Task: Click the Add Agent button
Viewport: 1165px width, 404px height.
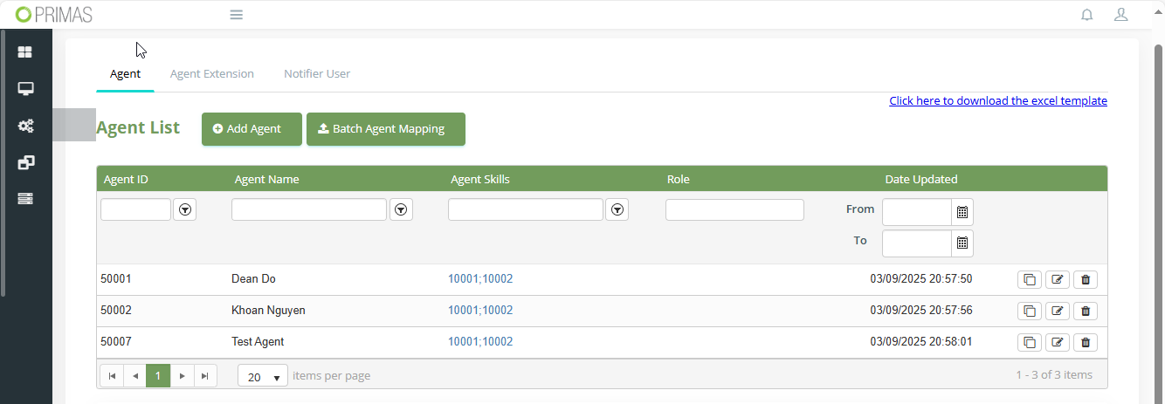Action: pyautogui.click(x=252, y=129)
